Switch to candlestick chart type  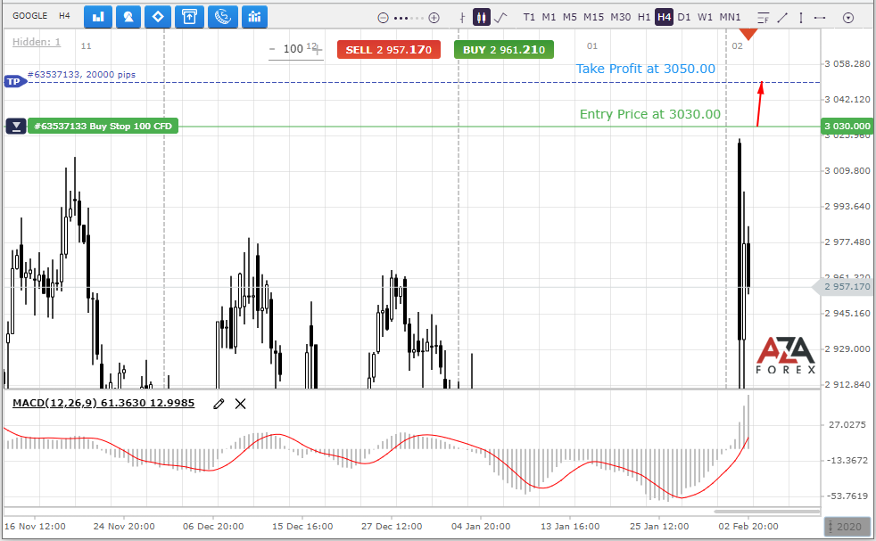coord(481,17)
